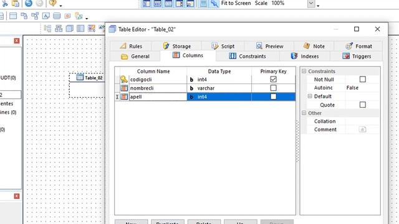Switch to the Script tab
399x224 pixels.
click(x=223, y=46)
